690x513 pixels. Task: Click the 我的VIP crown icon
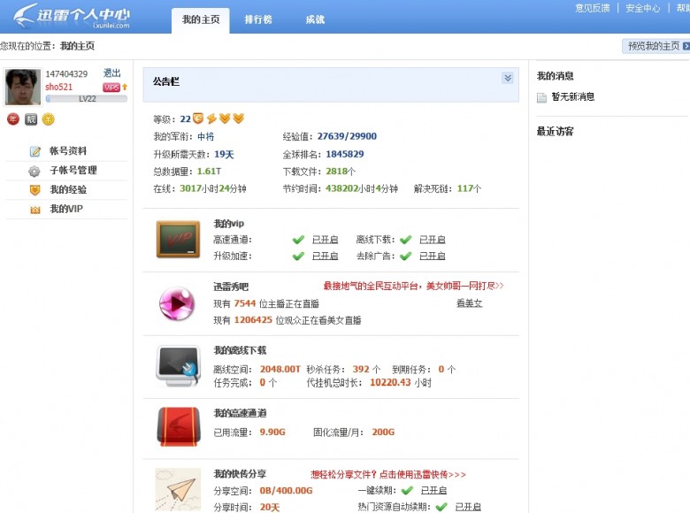point(35,210)
